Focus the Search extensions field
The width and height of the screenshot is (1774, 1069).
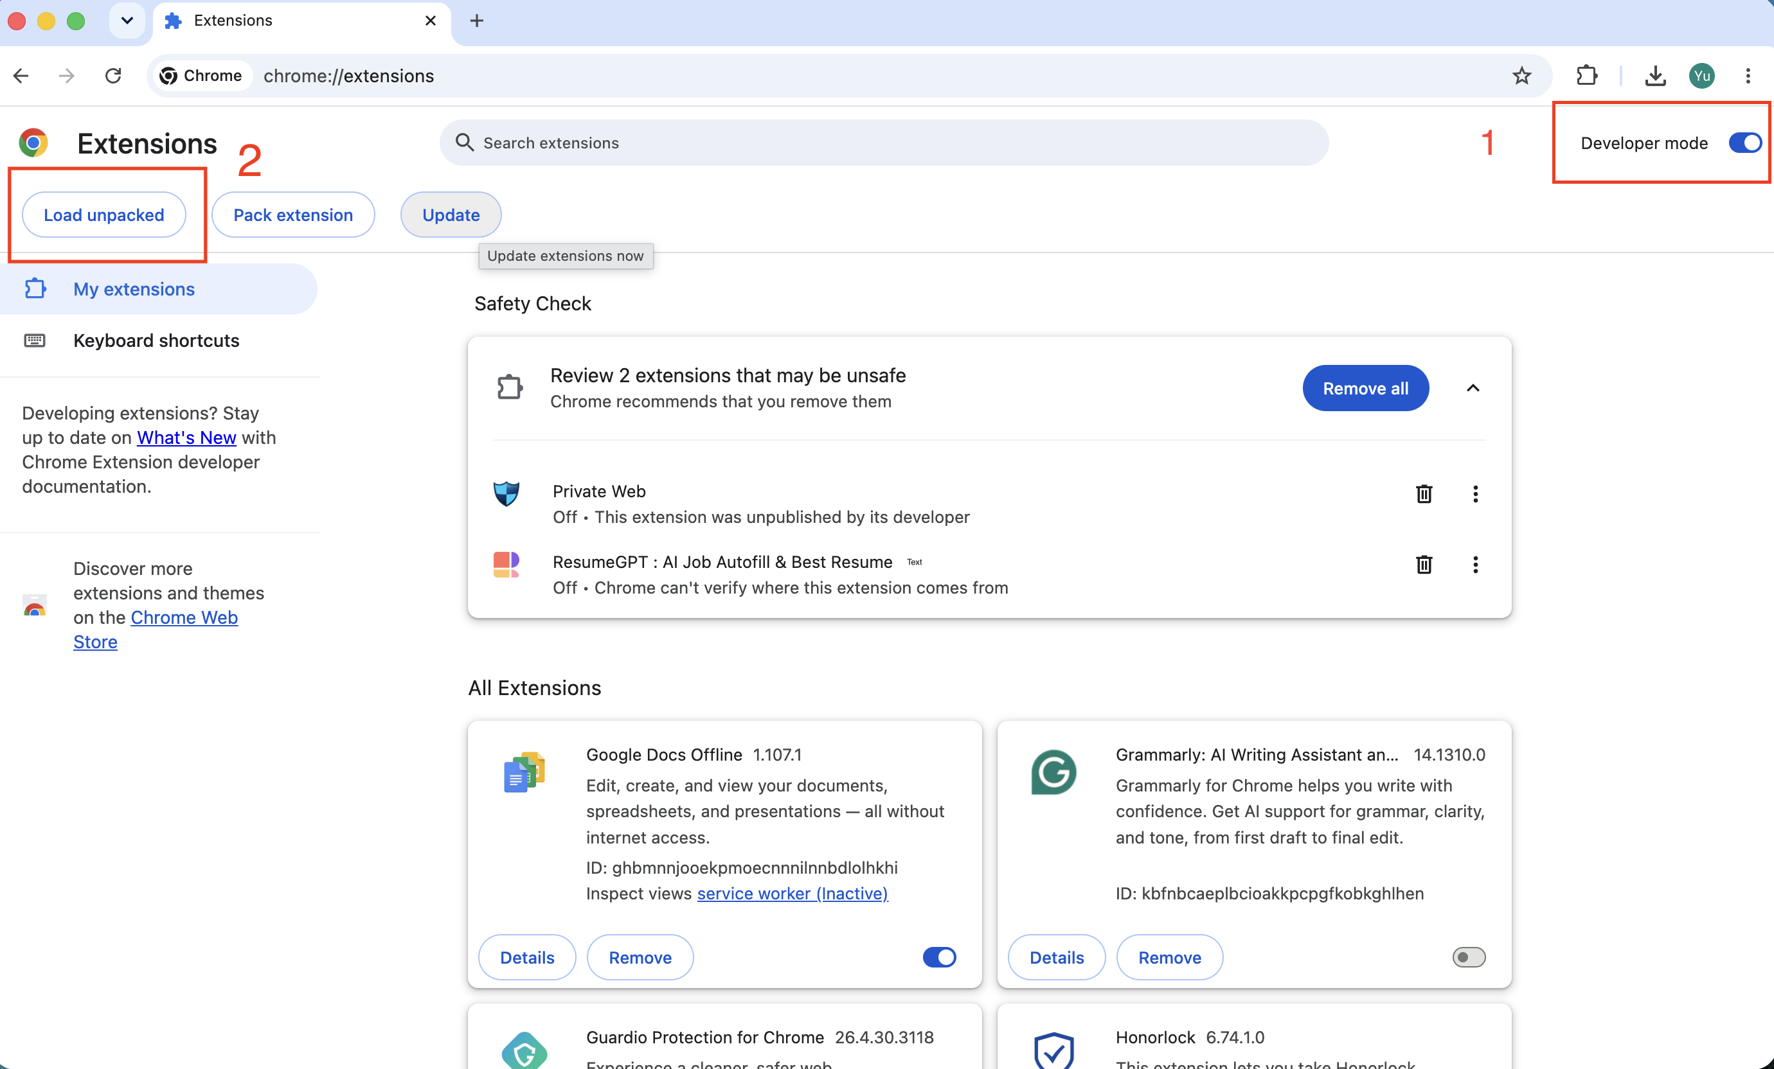click(x=883, y=143)
